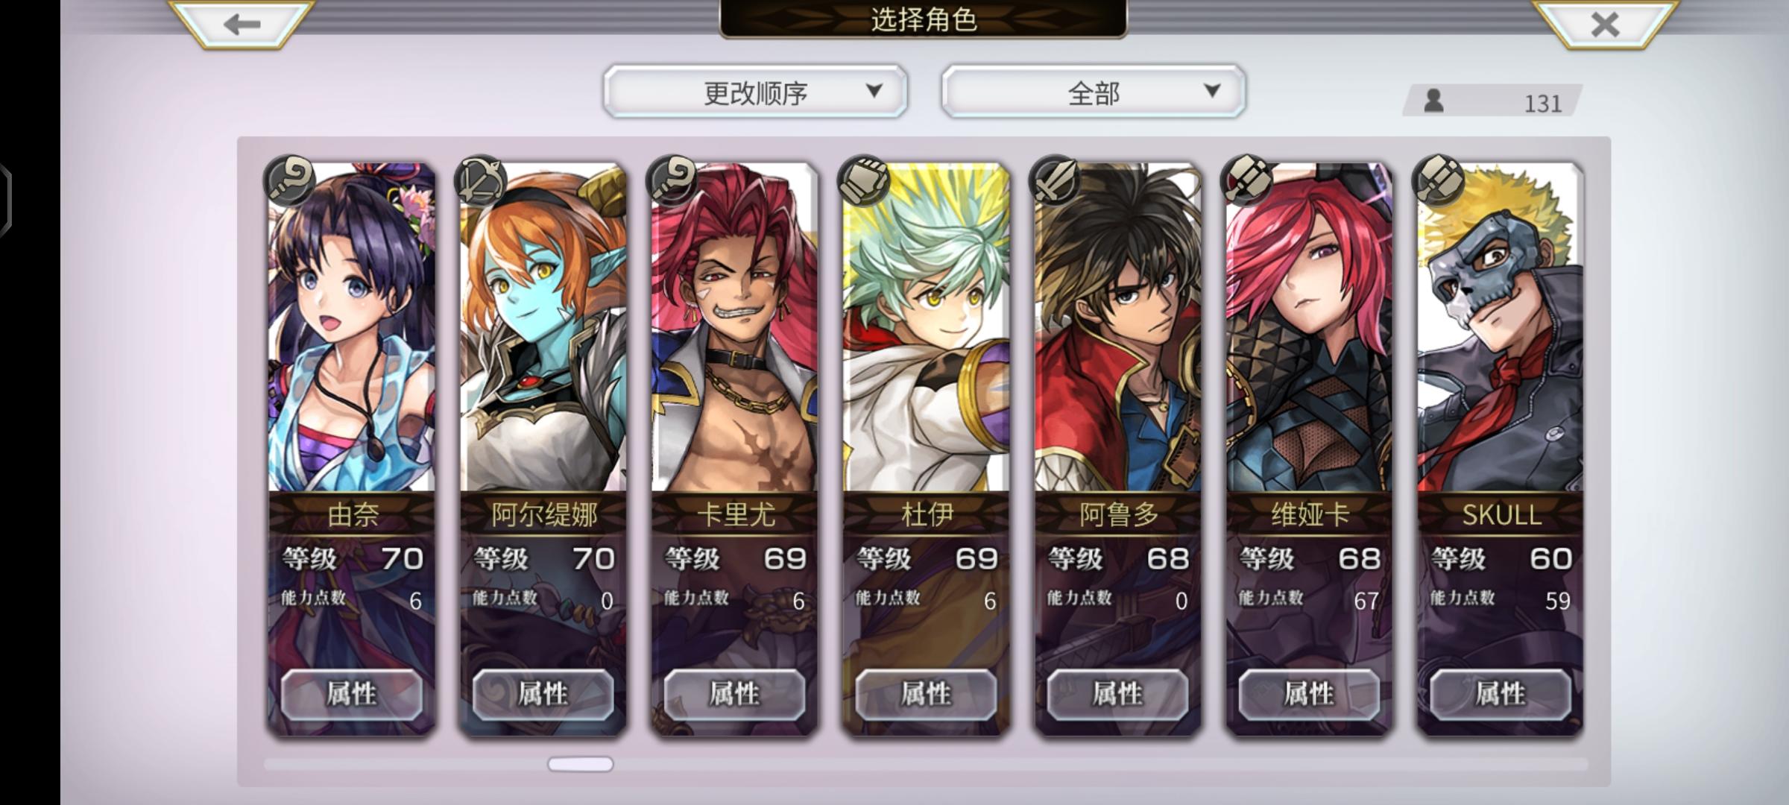The height and width of the screenshot is (805, 1789).
Task: Select the 维娅卡 character portrait
Action: coord(1310,328)
